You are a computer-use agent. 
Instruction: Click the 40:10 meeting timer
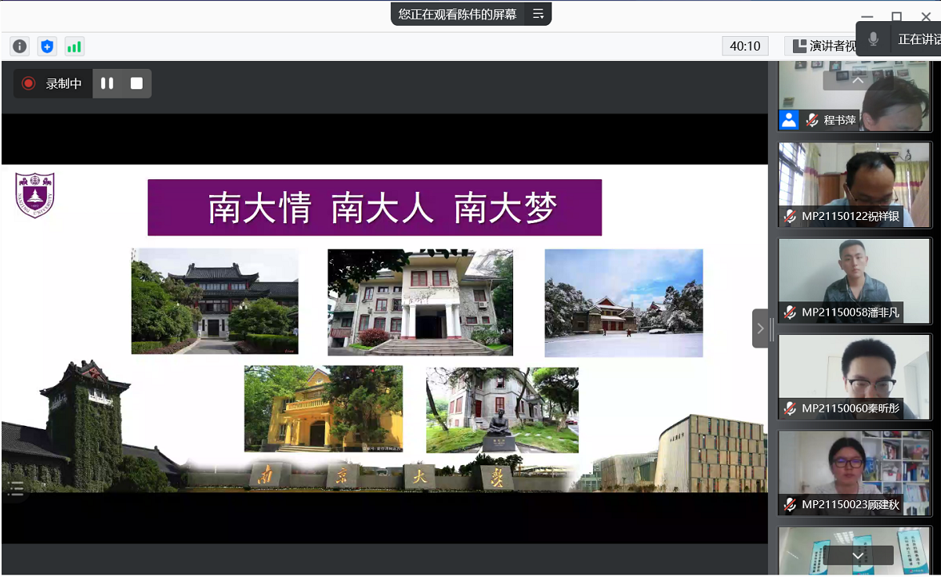pyautogui.click(x=744, y=46)
